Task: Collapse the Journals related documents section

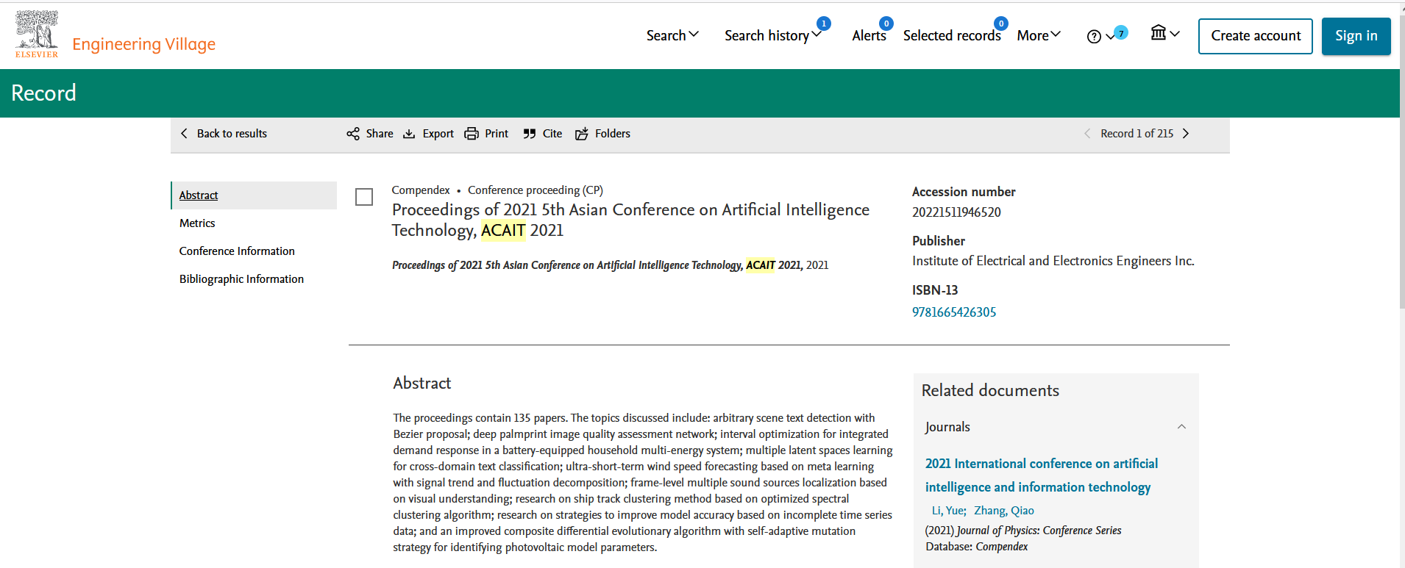Action: click(x=1181, y=427)
